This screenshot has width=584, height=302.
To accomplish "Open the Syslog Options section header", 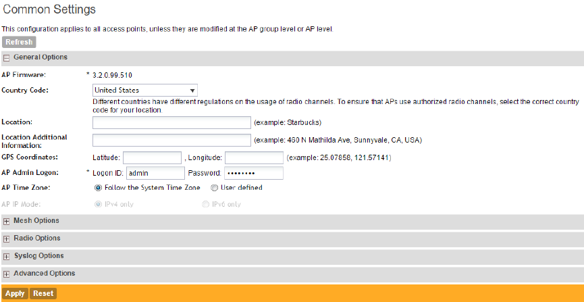I will tap(38, 256).
